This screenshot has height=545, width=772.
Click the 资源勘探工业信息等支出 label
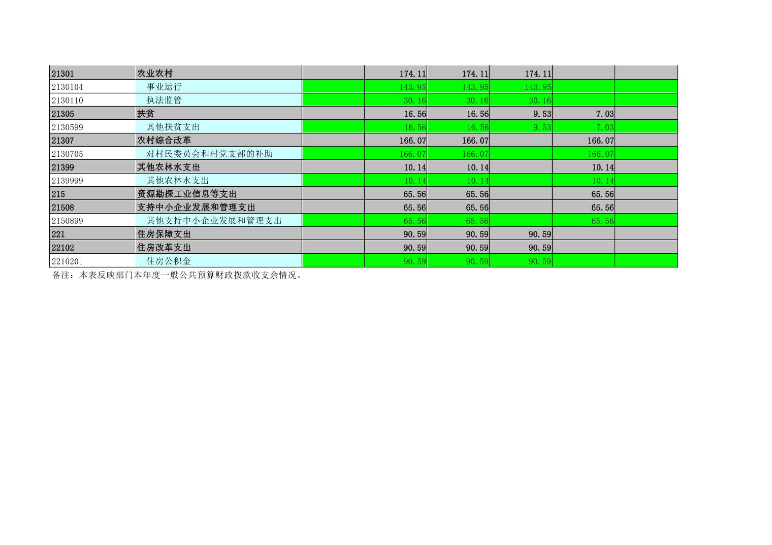pyautogui.click(x=187, y=194)
